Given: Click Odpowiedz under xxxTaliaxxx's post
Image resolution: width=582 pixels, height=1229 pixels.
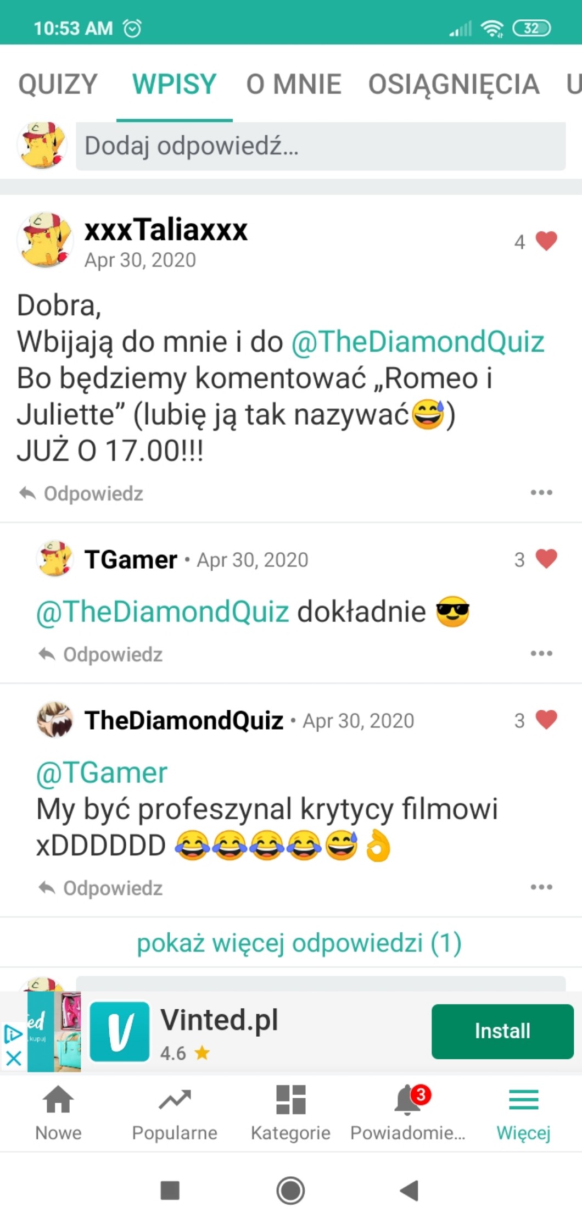Looking at the screenshot, I should 81,493.
